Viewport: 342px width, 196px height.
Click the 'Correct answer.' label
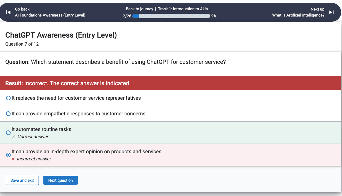pos(33,137)
